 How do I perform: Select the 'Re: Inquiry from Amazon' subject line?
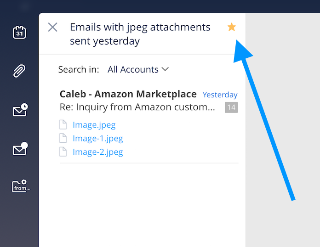click(137, 107)
